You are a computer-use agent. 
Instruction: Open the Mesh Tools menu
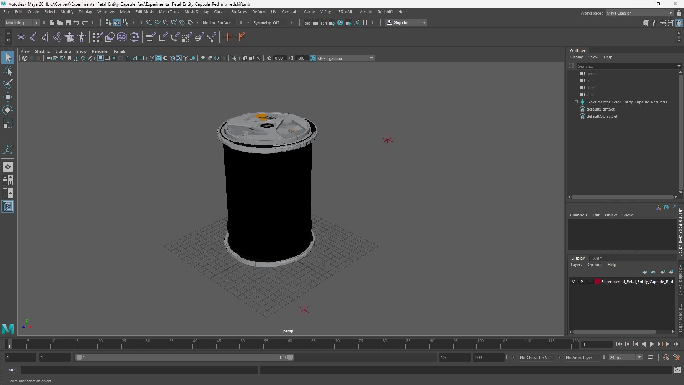point(169,12)
